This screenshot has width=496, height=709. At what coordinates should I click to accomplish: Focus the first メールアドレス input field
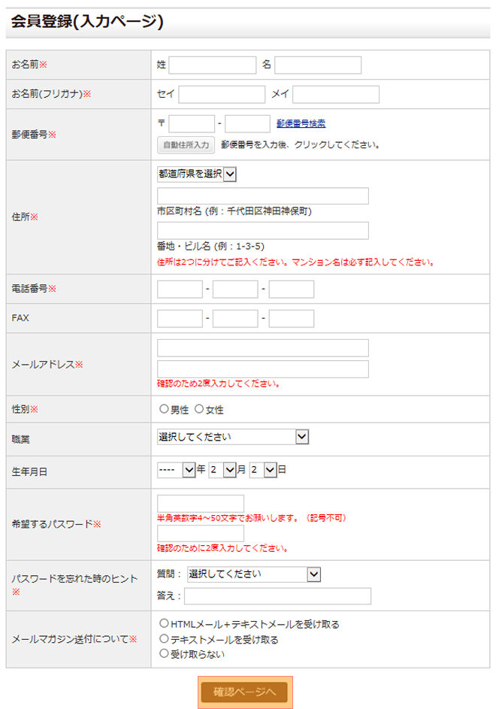[x=263, y=348]
